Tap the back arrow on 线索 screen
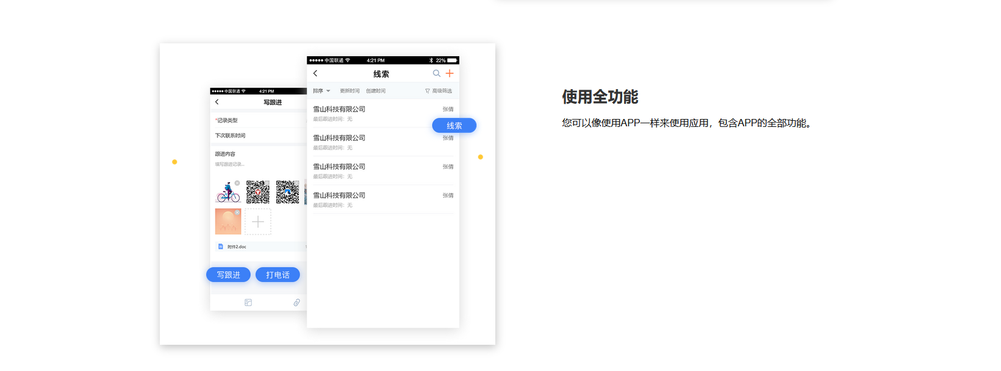This screenshot has height=371, width=1001. click(x=315, y=73)
